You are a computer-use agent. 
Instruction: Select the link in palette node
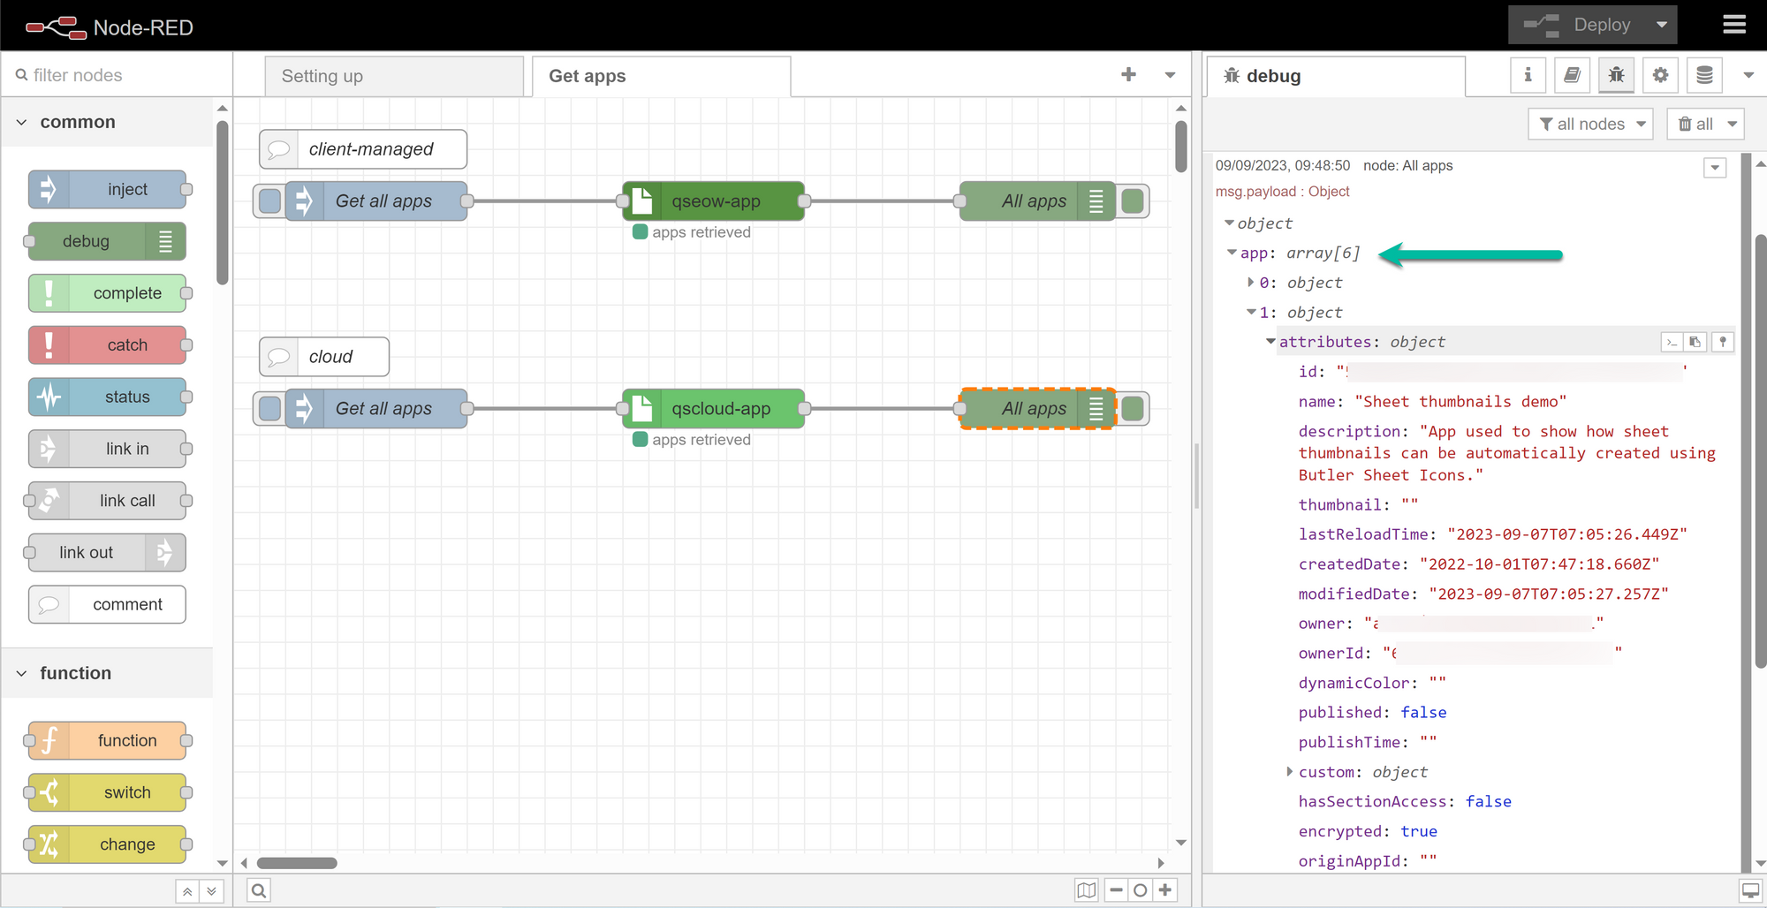108,449
